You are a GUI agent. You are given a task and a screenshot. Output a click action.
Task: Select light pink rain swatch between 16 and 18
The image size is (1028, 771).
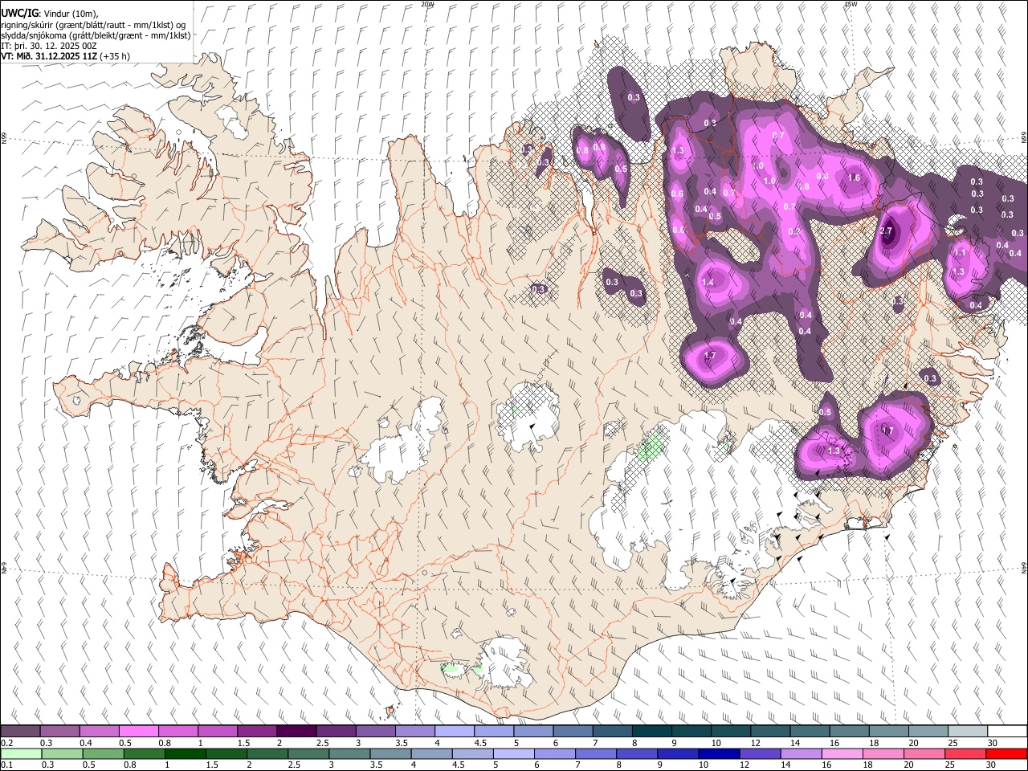[841, 753]
